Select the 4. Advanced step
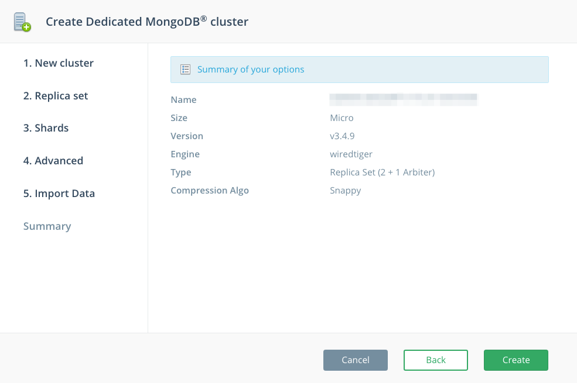 [53, 161]
